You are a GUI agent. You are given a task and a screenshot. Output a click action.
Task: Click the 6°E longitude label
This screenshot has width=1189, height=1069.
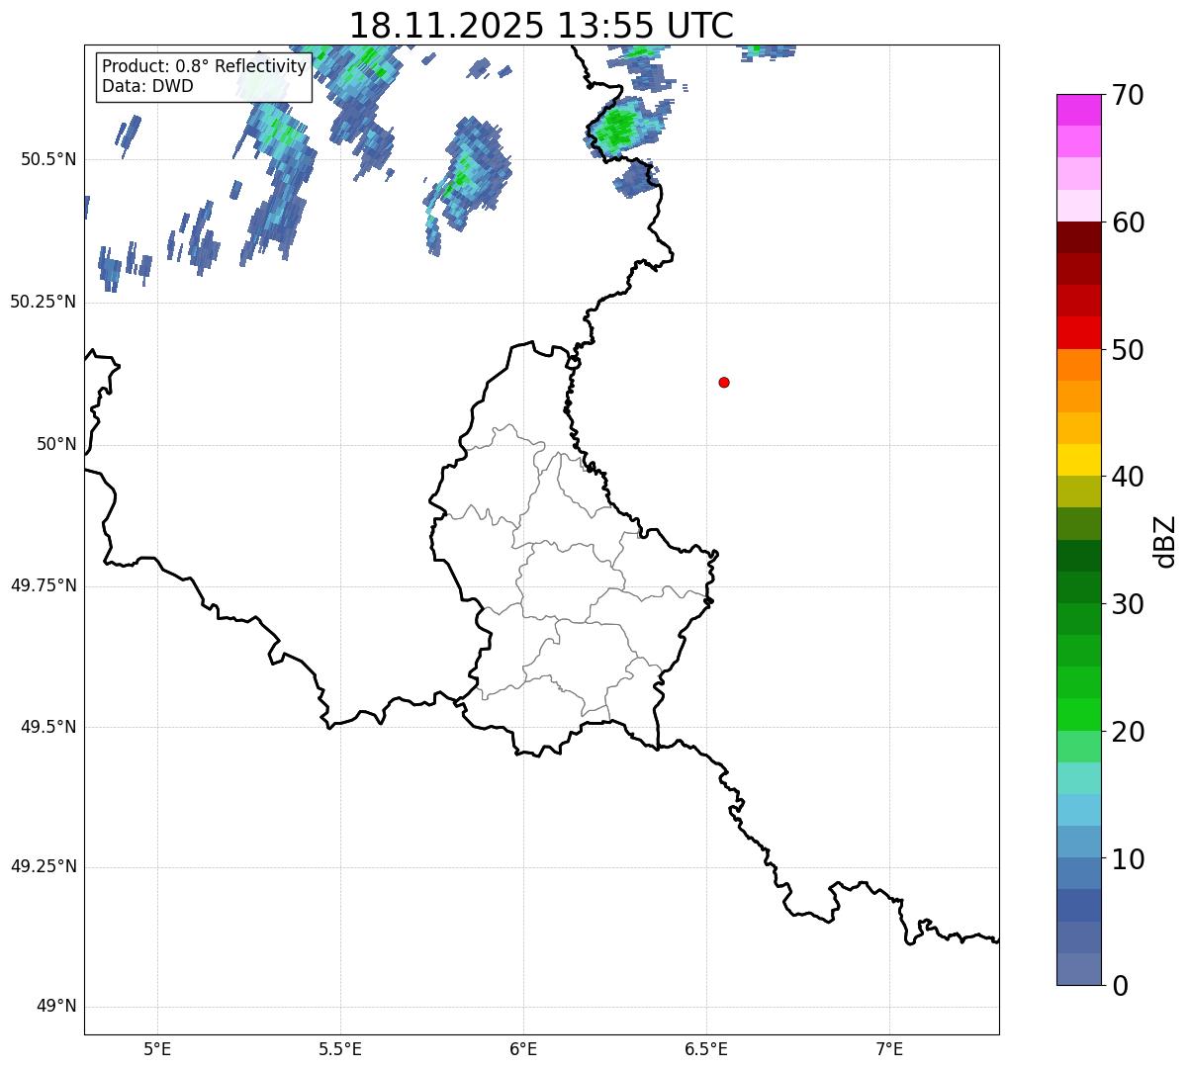(x=523, y=1048)
